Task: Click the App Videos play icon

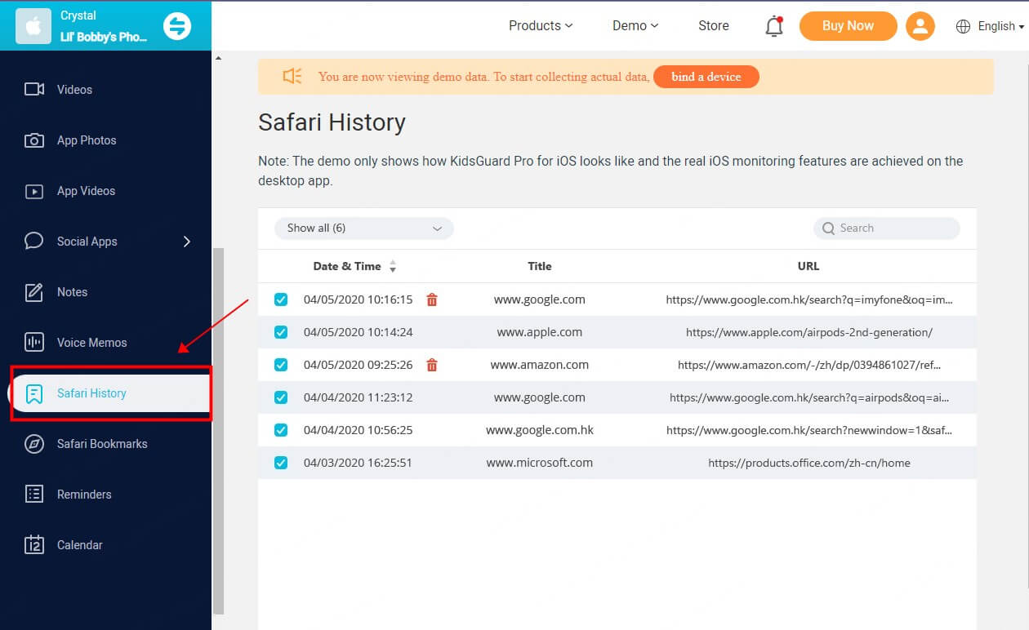Action: [34, 191]
